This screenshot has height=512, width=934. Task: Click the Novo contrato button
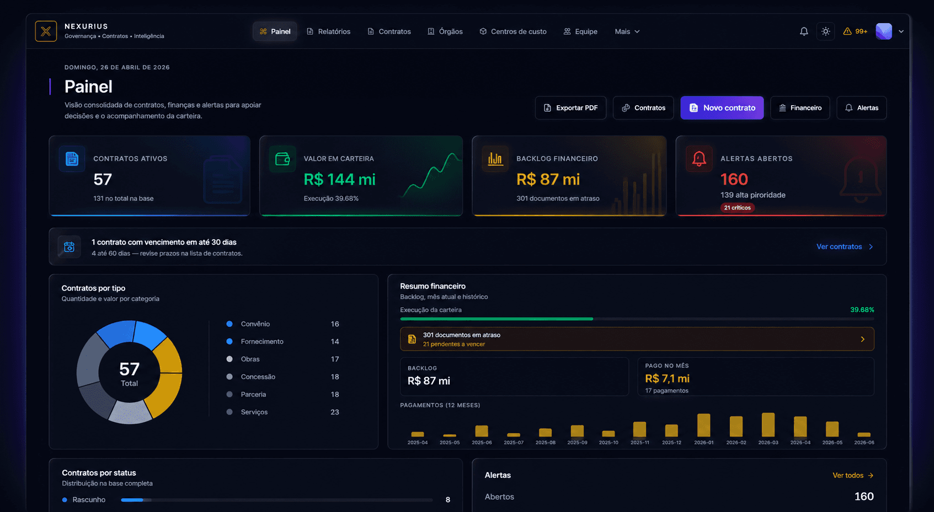pos(722,107)
